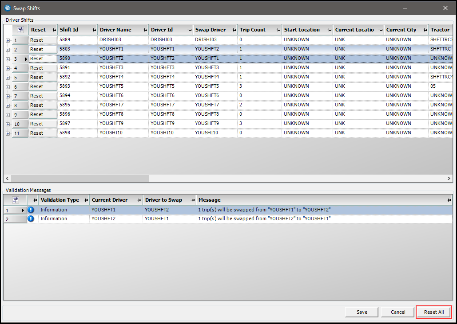
Task: Expand row 5 for shift 5892
Action: [8, 78]
